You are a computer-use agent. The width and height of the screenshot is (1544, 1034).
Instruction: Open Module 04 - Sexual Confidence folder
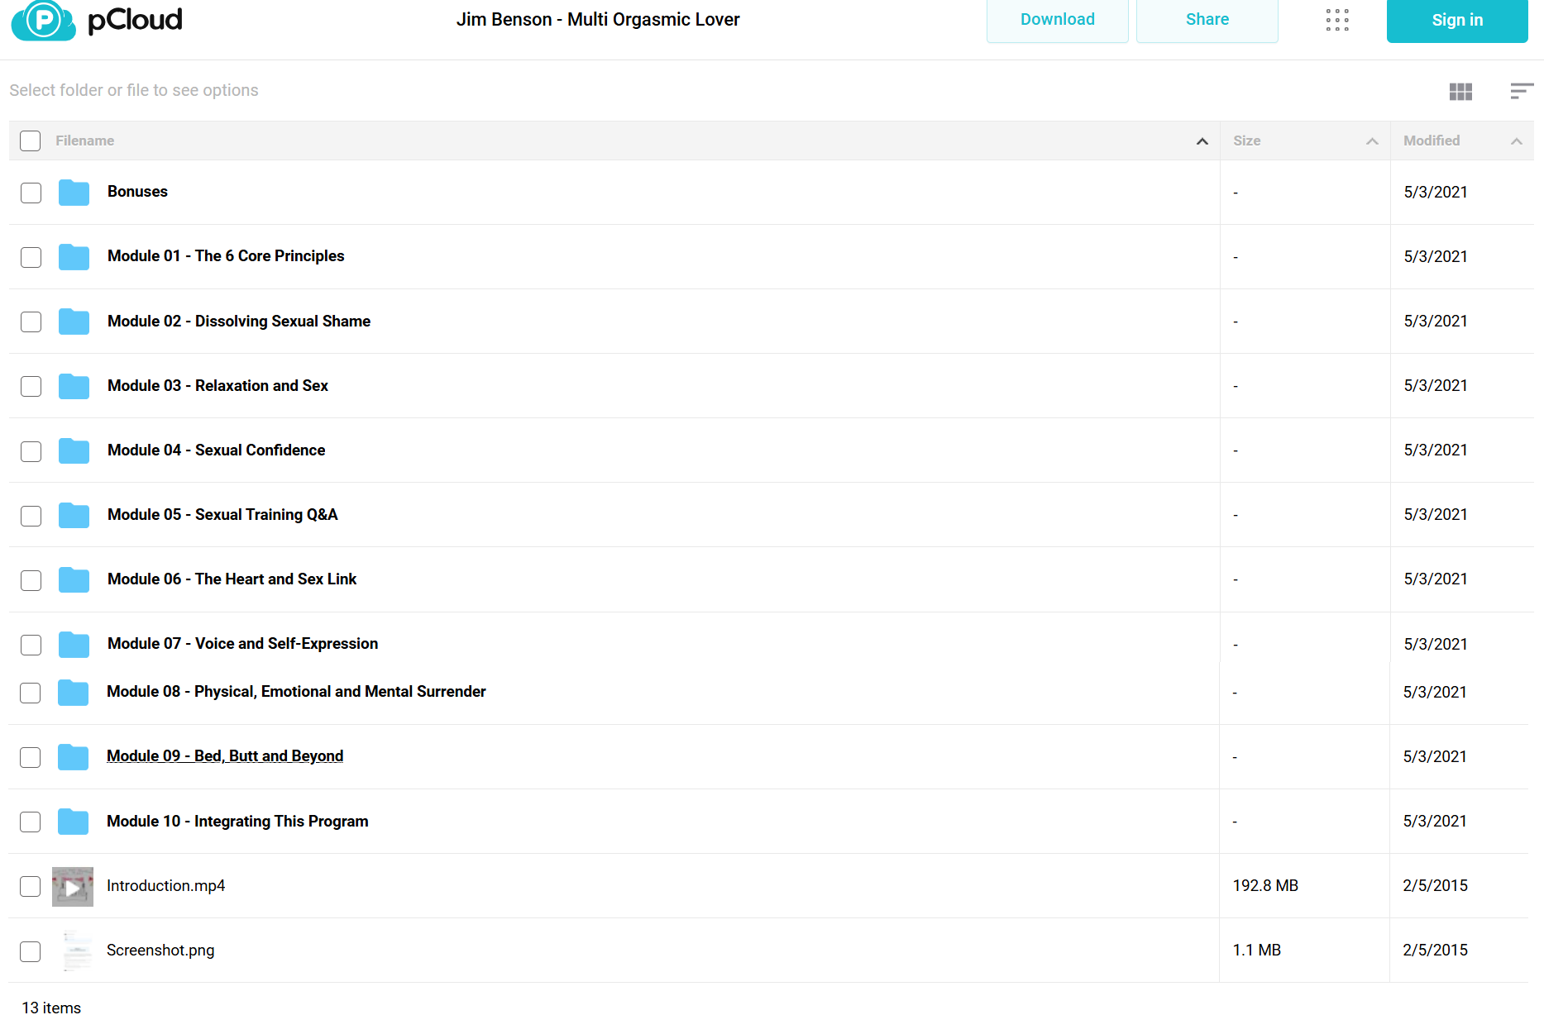pos(216,450)
